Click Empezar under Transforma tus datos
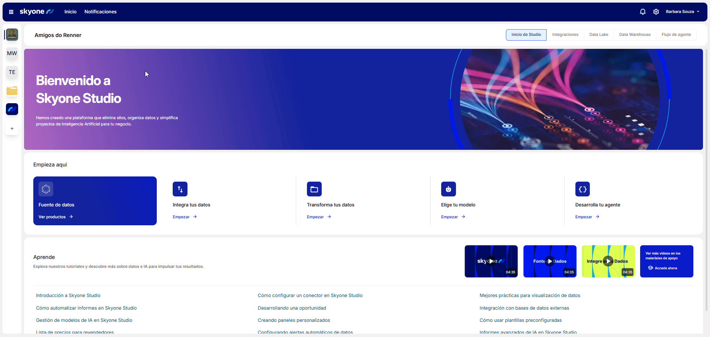710x337 pixels. (319, 217)
